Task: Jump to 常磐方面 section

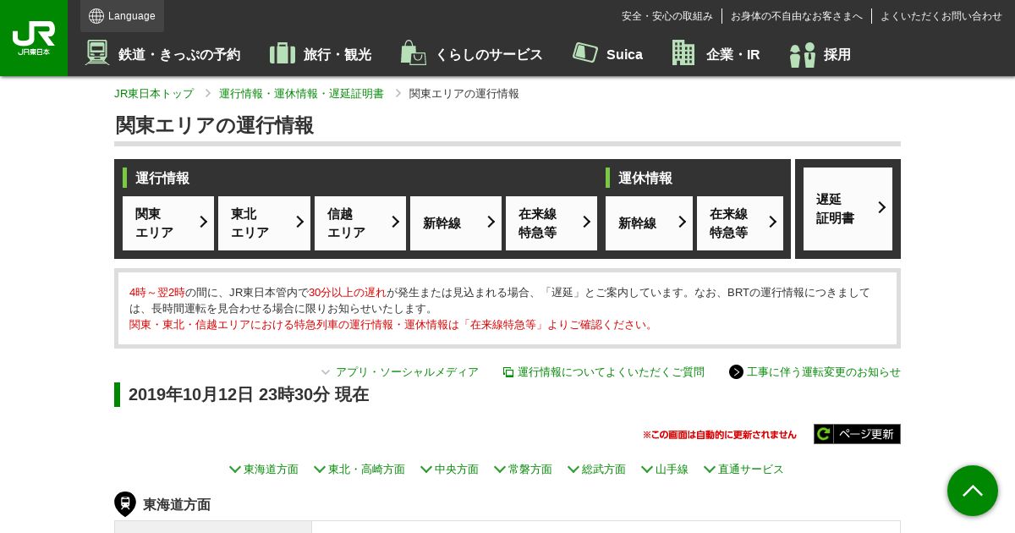Action: [523, 470]
